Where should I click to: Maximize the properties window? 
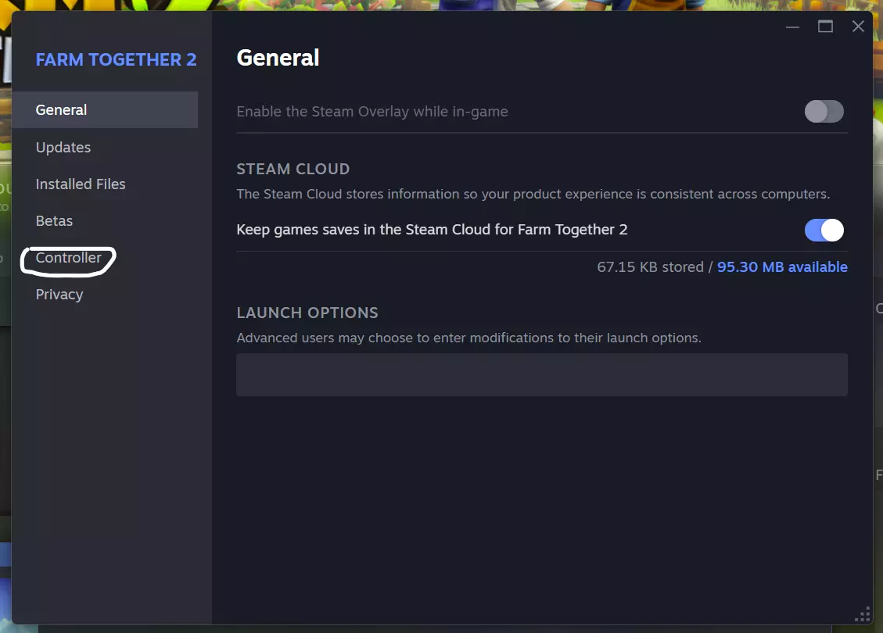coord(825,27)
